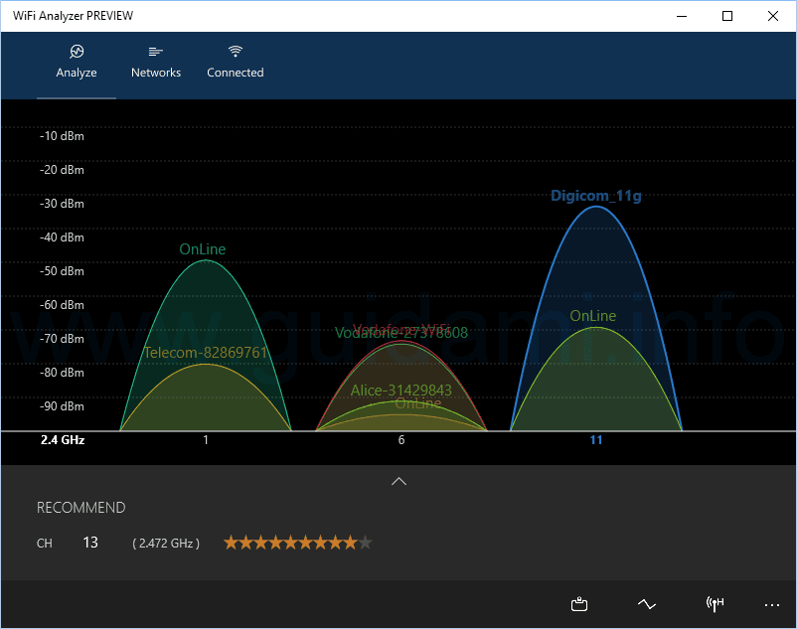Click the Networks list icon
The height and width of the screenshot is (629, 797).
(x=156, y=52)
